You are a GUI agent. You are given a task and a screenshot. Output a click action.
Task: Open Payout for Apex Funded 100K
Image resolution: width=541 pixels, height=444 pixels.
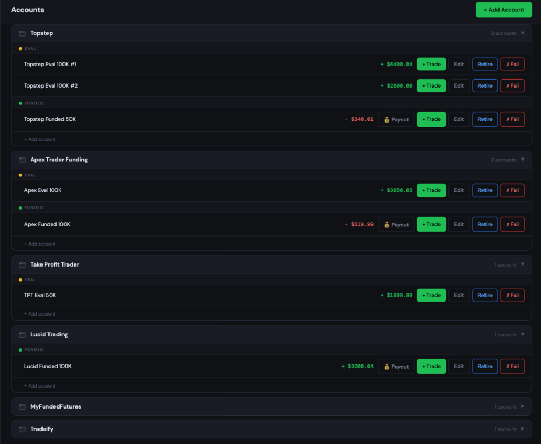coord(396,225)
